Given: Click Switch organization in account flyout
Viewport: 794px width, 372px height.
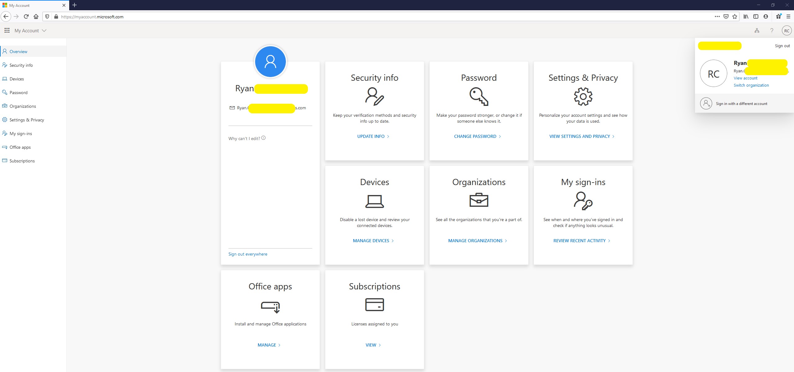Looking at the screenshot, I should (x=751, y=85).
